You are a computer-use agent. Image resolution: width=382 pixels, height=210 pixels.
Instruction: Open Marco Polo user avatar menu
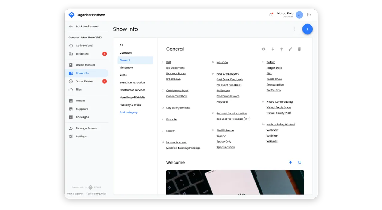click(299, 15)
